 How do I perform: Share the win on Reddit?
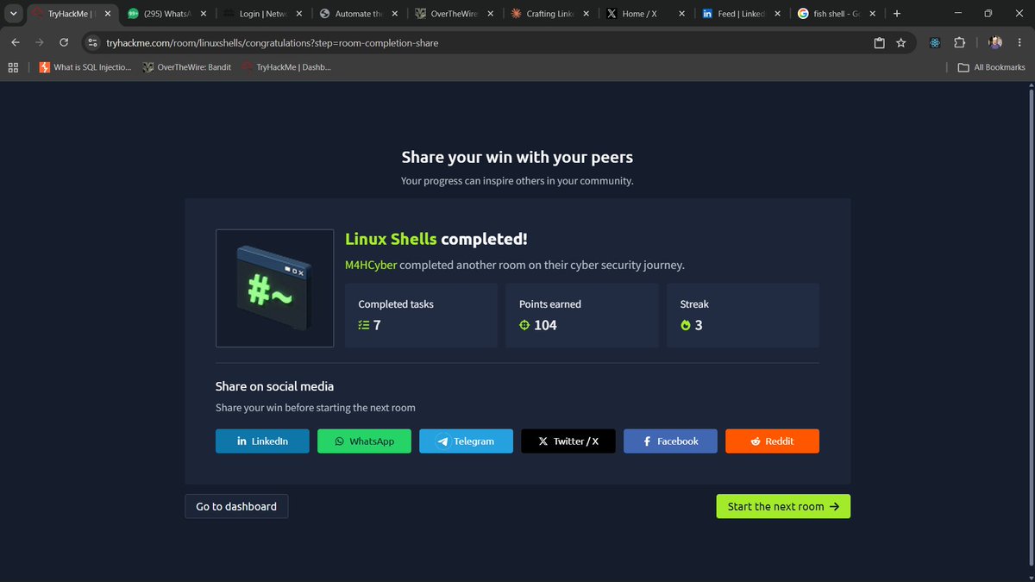[x=772, y=441]
